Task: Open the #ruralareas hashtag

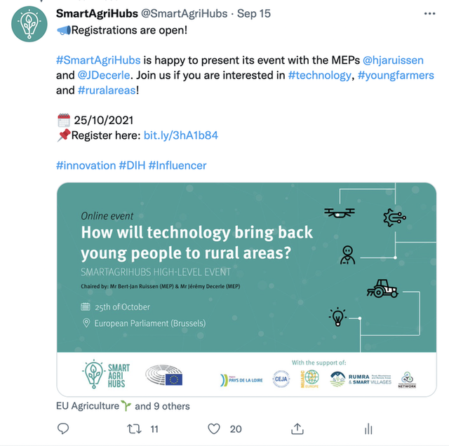Action: (x=107, y=90)
